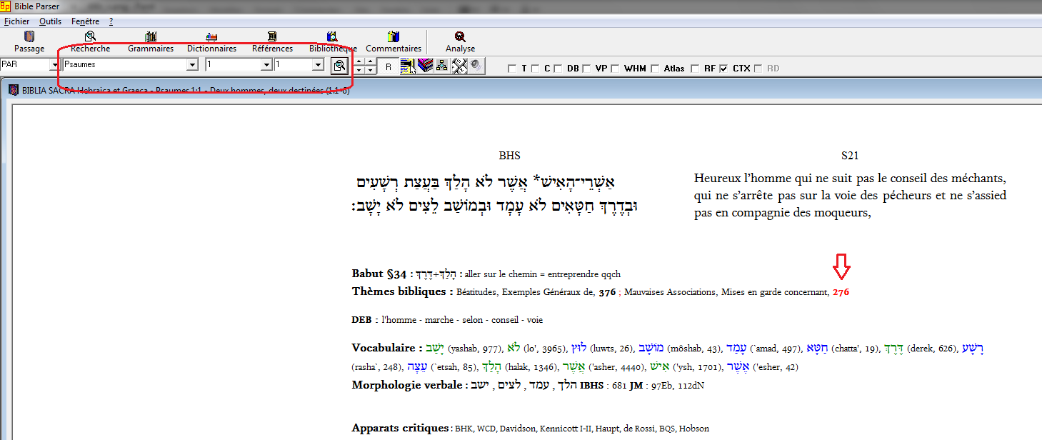Viewport: 1042px width, 440px height.
Task: Open the Fenêtre menu
Action: (x=85, y=21)
